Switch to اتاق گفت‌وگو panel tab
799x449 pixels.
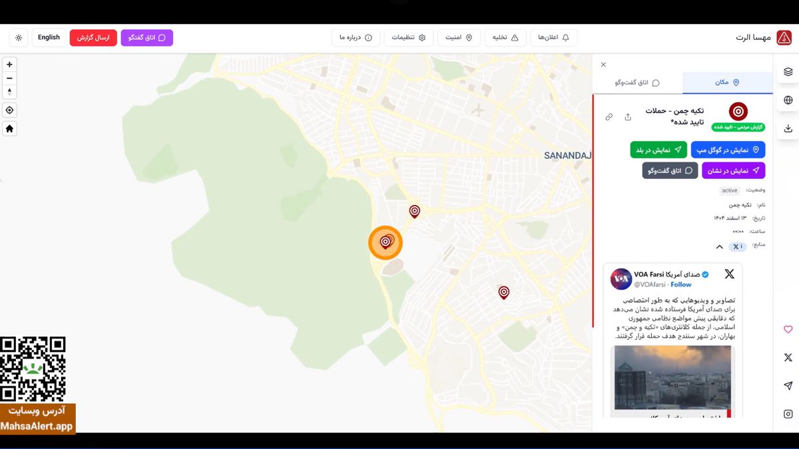(x=637, y=82)
